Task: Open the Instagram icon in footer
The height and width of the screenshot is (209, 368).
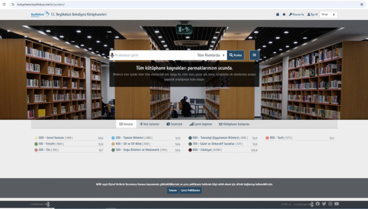Action: (330, 204)
